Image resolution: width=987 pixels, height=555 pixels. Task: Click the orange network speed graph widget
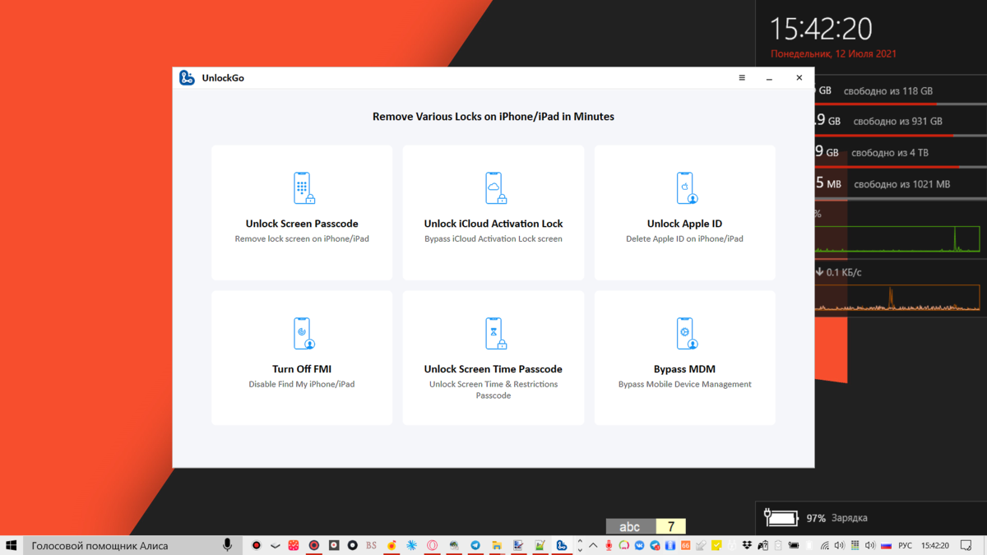(x=897, y=298)
